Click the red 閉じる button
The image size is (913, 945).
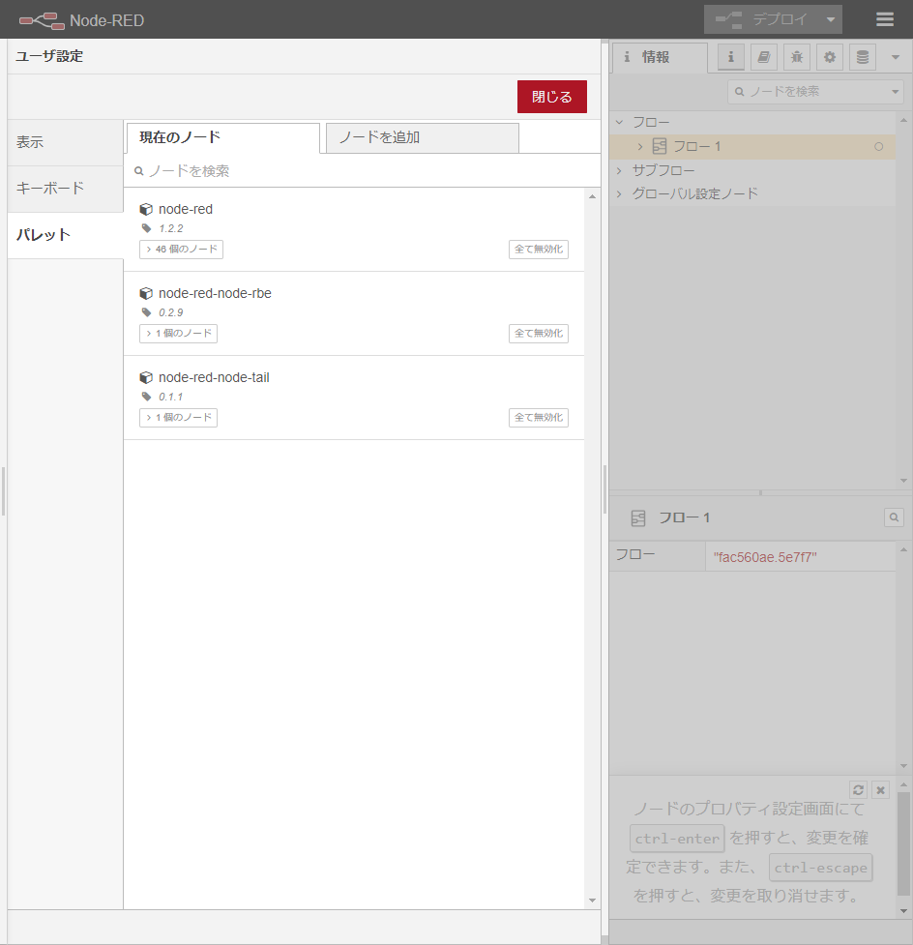tap(551, 97)
